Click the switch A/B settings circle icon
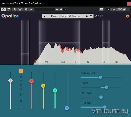This screenshot has height=117, width=131. 26,9
